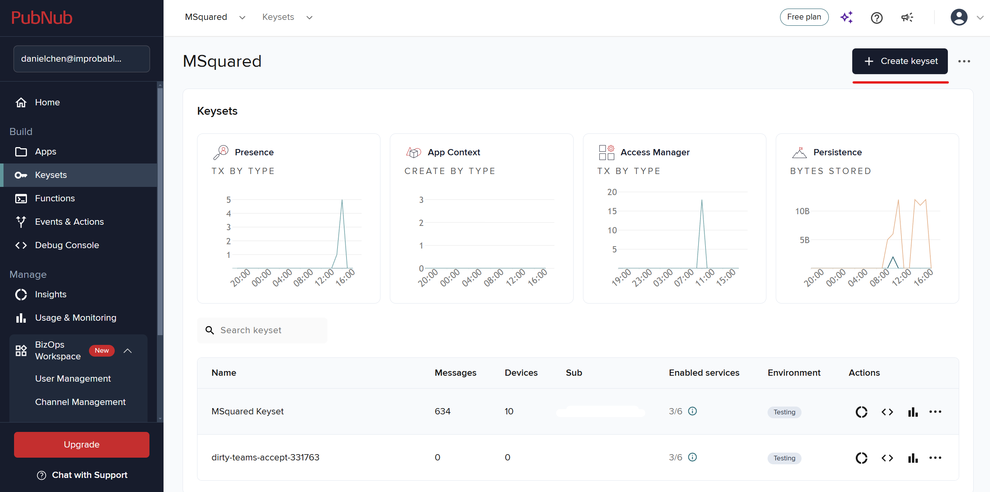
Task: Expand the MSquared app dropdown
Action: [x=242, y=18]
